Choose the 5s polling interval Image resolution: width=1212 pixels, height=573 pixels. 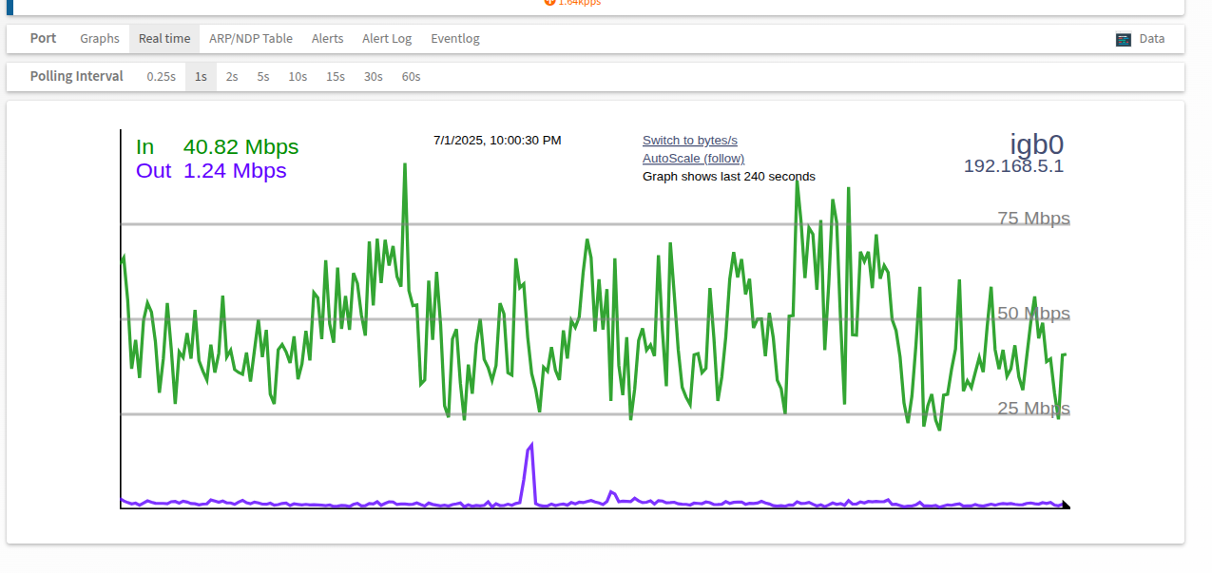(262, 76)
